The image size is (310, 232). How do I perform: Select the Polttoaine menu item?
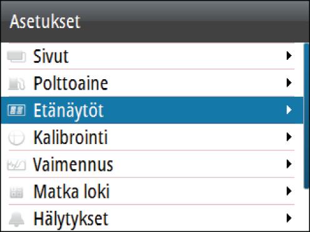[152, 83]
